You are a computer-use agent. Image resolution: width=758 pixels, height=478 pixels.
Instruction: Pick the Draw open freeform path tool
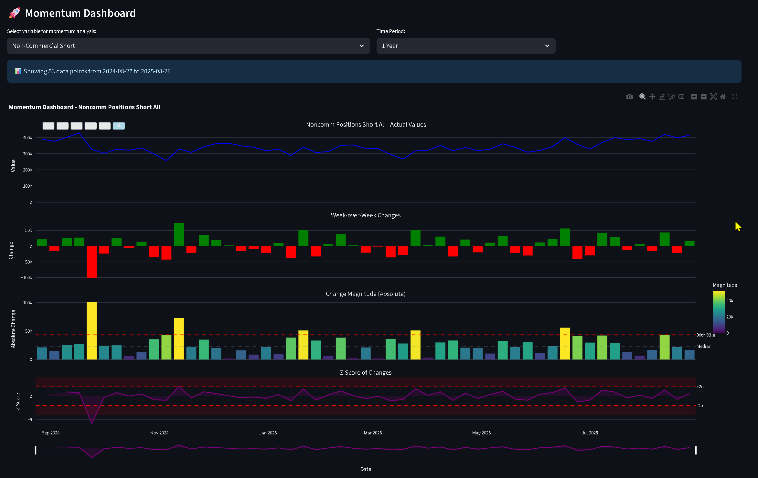click(x=671, y=97)
